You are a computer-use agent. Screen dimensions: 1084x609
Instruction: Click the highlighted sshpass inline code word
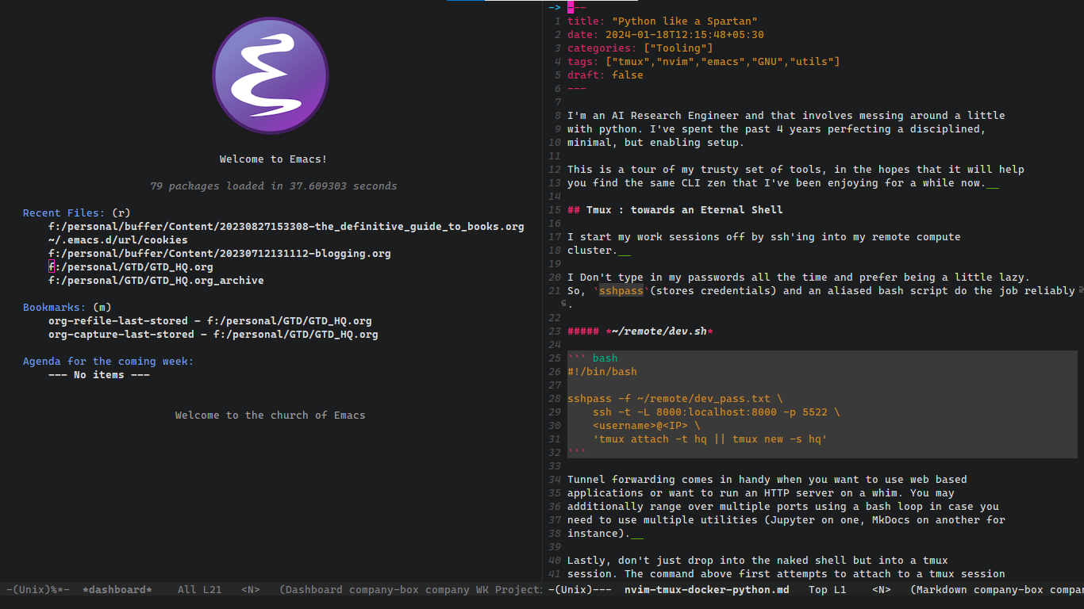tap(621, 291)
